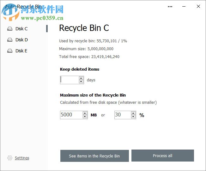Decrease the MB size with down arrow
Image resolution: width=206 pixels, height=171 pixels.
point(85,116)
